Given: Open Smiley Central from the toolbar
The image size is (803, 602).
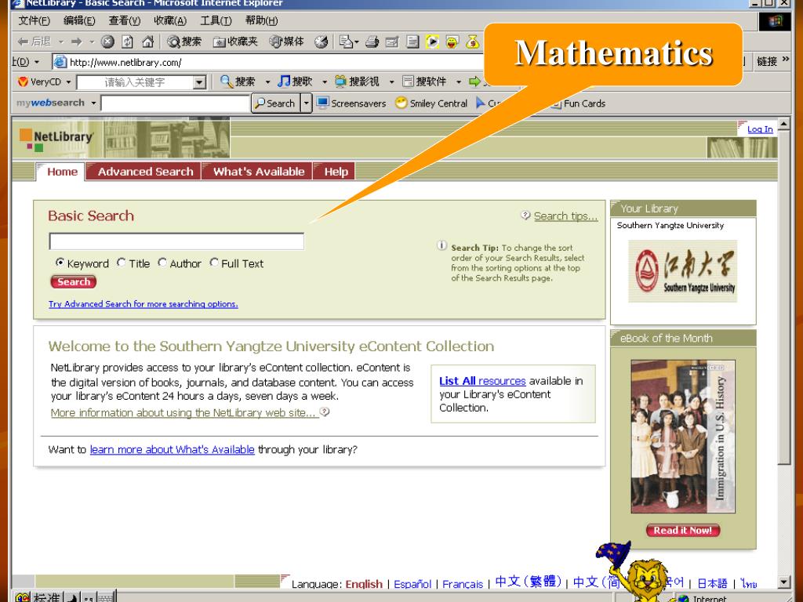Looking at the screenshot, I should (x=431, y=103).
